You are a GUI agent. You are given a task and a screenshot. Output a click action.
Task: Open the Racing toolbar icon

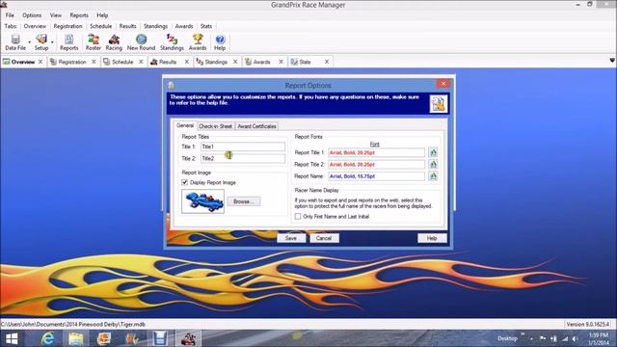(x=114, y=42)
